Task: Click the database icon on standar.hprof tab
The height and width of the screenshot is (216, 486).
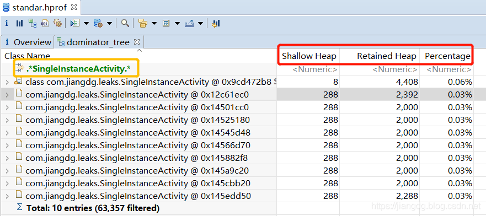Action: point(6,7)
